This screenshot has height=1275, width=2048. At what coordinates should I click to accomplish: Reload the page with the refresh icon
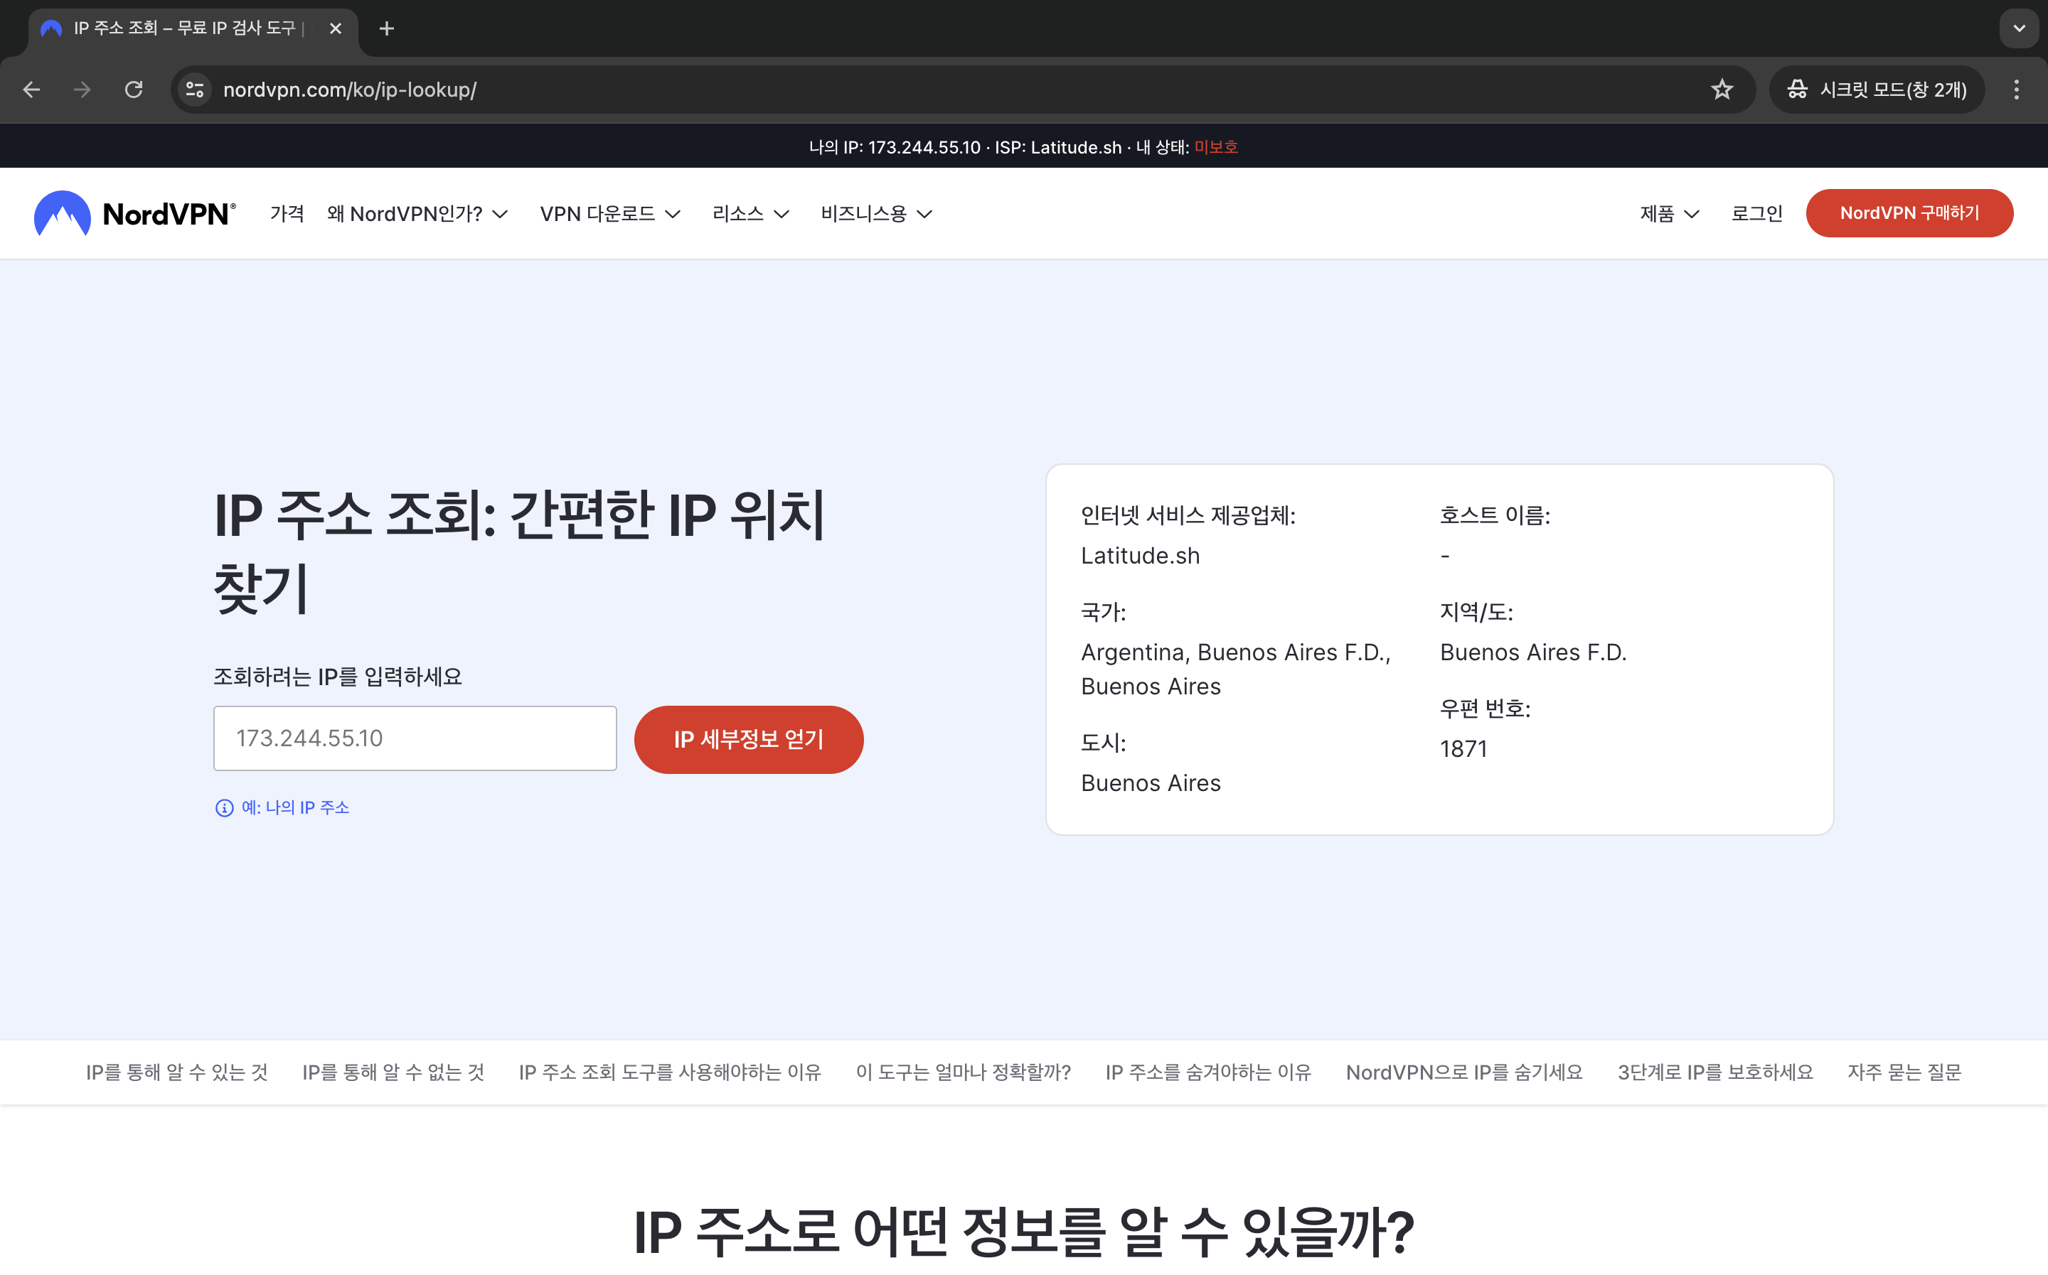pyautogui.click(x=133, y=90)
